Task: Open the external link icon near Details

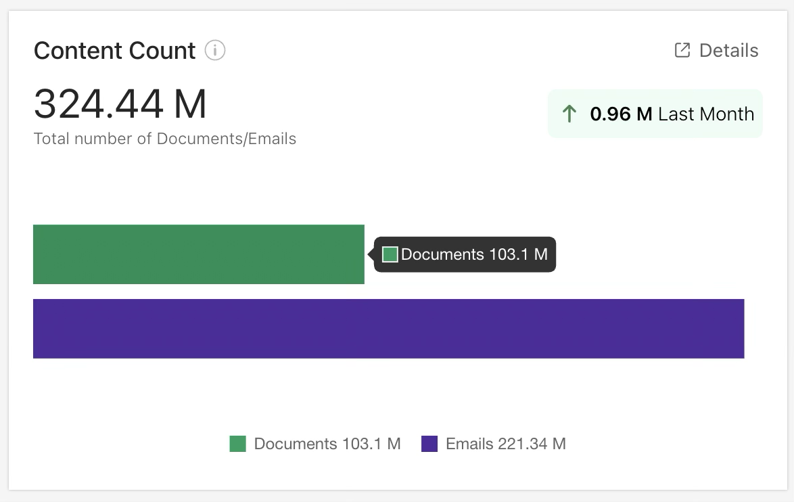Action: tap(682, 50)
